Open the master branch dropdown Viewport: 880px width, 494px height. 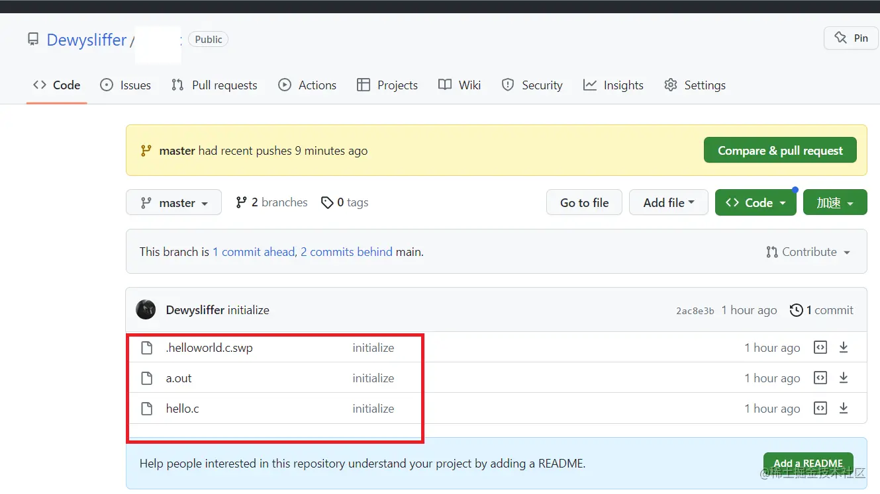[x=175, y=203]
